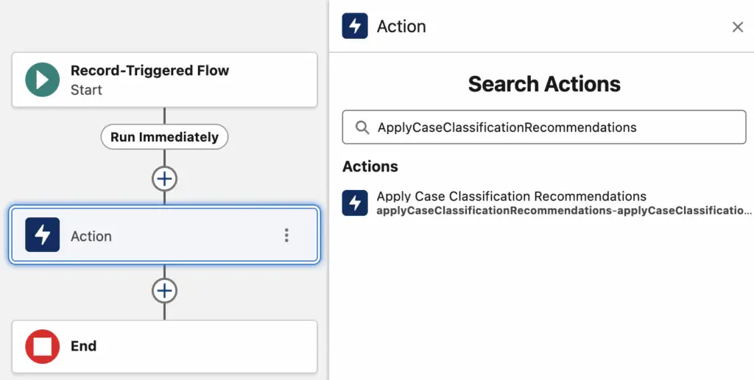Select the red End stop icon
The image size is (754, 380).
click(42, 346)
